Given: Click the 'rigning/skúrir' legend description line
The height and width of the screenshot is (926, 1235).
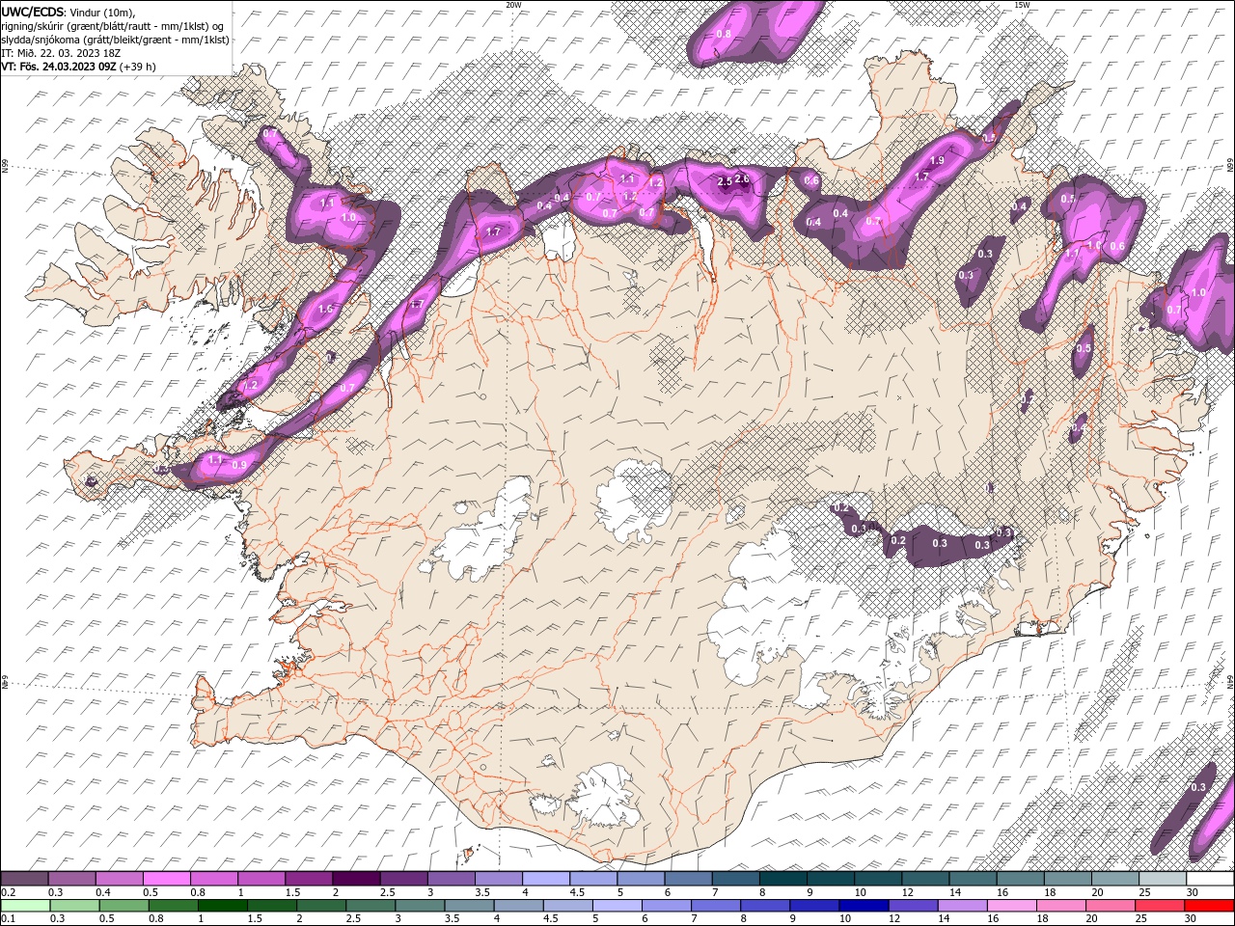Looking at the screenshot, I should 111,25.
